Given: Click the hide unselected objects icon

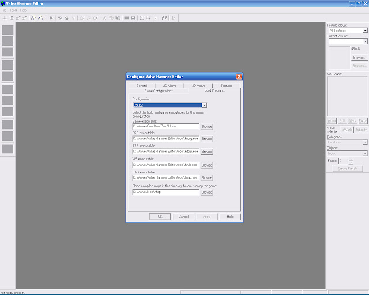Looking at the screenshot, I should point(89,18).
